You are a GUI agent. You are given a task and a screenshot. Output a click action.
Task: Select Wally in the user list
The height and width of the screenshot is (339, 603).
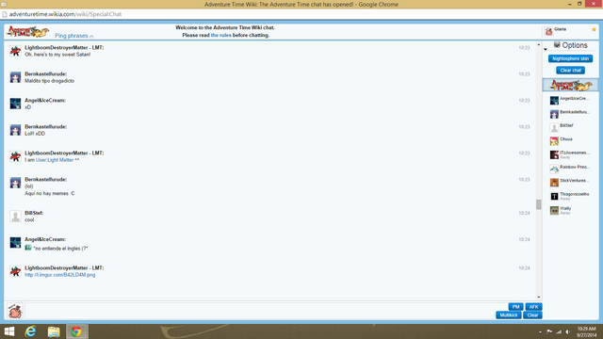click(x=571, y=210)
